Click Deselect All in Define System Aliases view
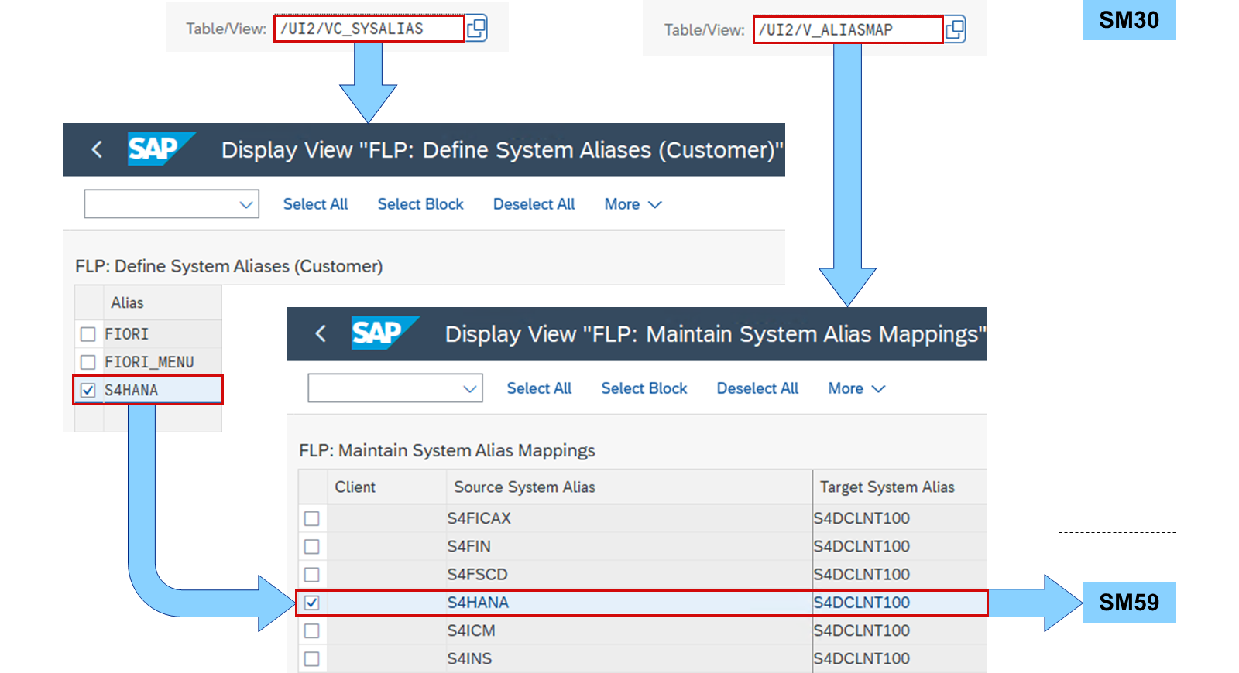The image size is (1239, 673). (534, 204)
